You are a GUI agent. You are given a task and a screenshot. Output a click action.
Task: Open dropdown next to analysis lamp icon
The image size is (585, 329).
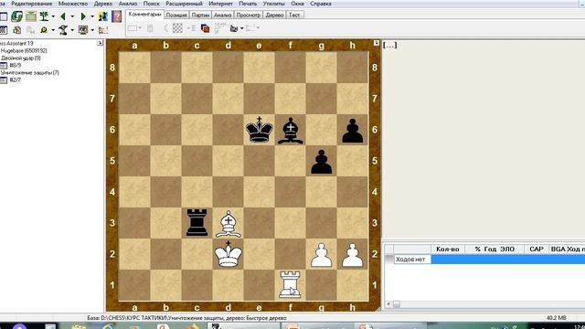click(72, 30)
